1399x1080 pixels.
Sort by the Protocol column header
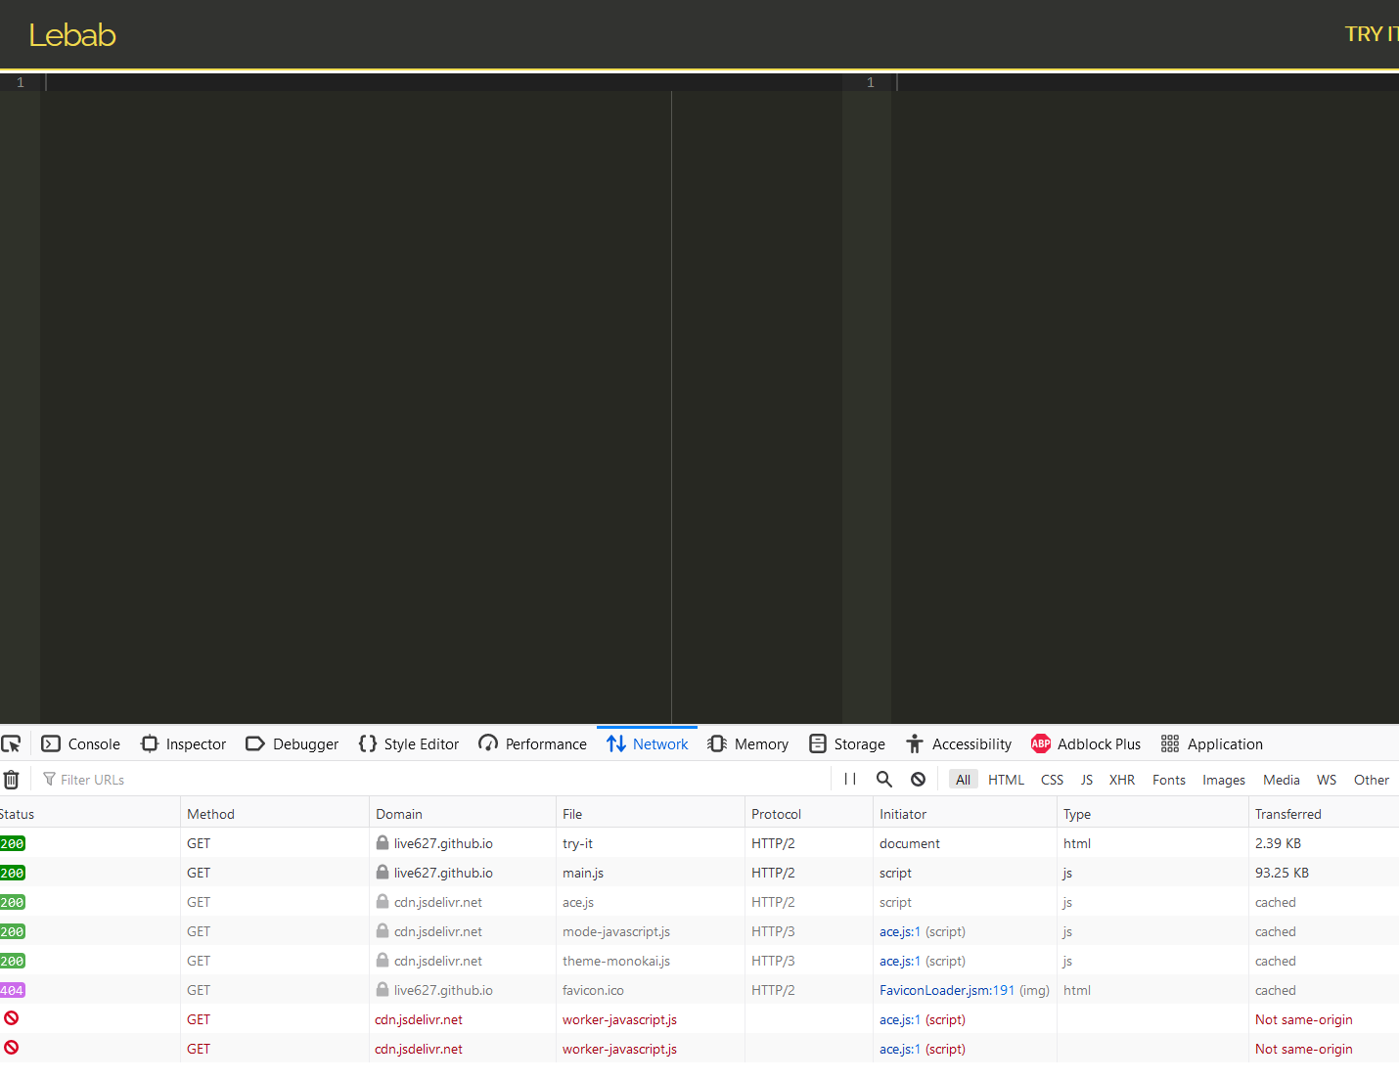809,814
